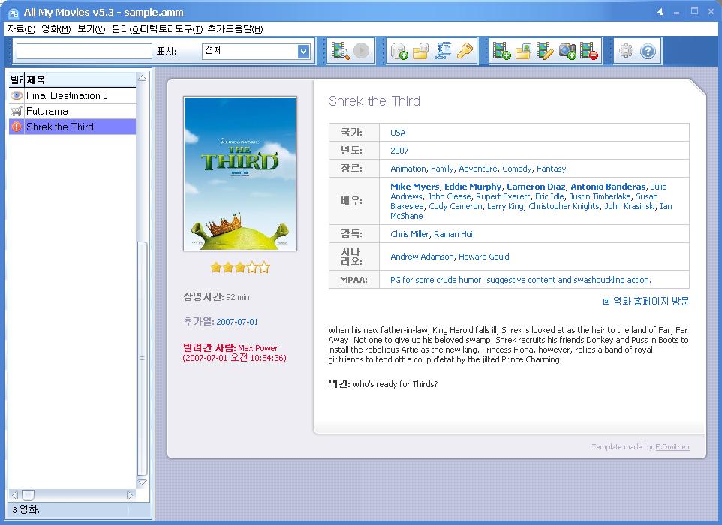
Task: Click actor Justin Timberlake link
Action: point(600,196)
